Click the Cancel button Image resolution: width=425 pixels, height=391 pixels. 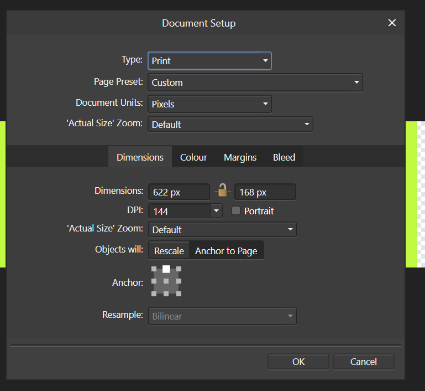(x=364, y=362)
